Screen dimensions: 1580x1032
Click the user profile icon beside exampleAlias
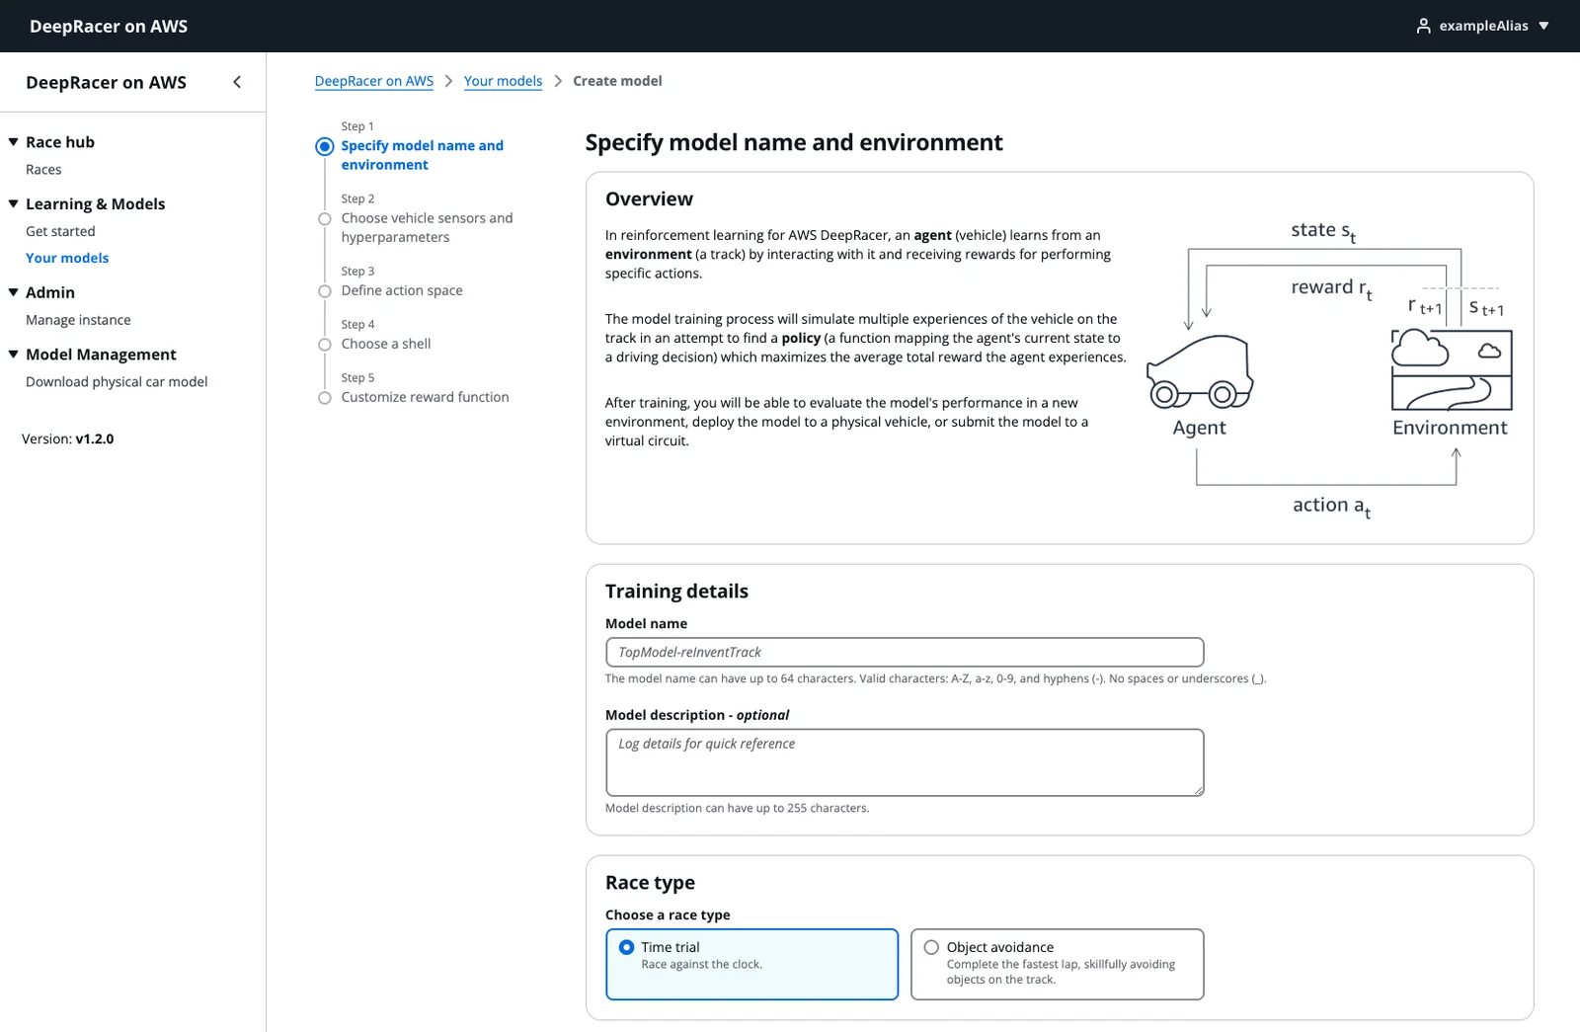(x=1423, y=26)
